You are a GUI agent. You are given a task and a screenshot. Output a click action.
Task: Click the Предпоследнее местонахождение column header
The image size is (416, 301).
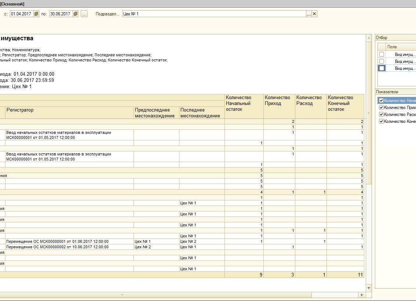(156, 113)
